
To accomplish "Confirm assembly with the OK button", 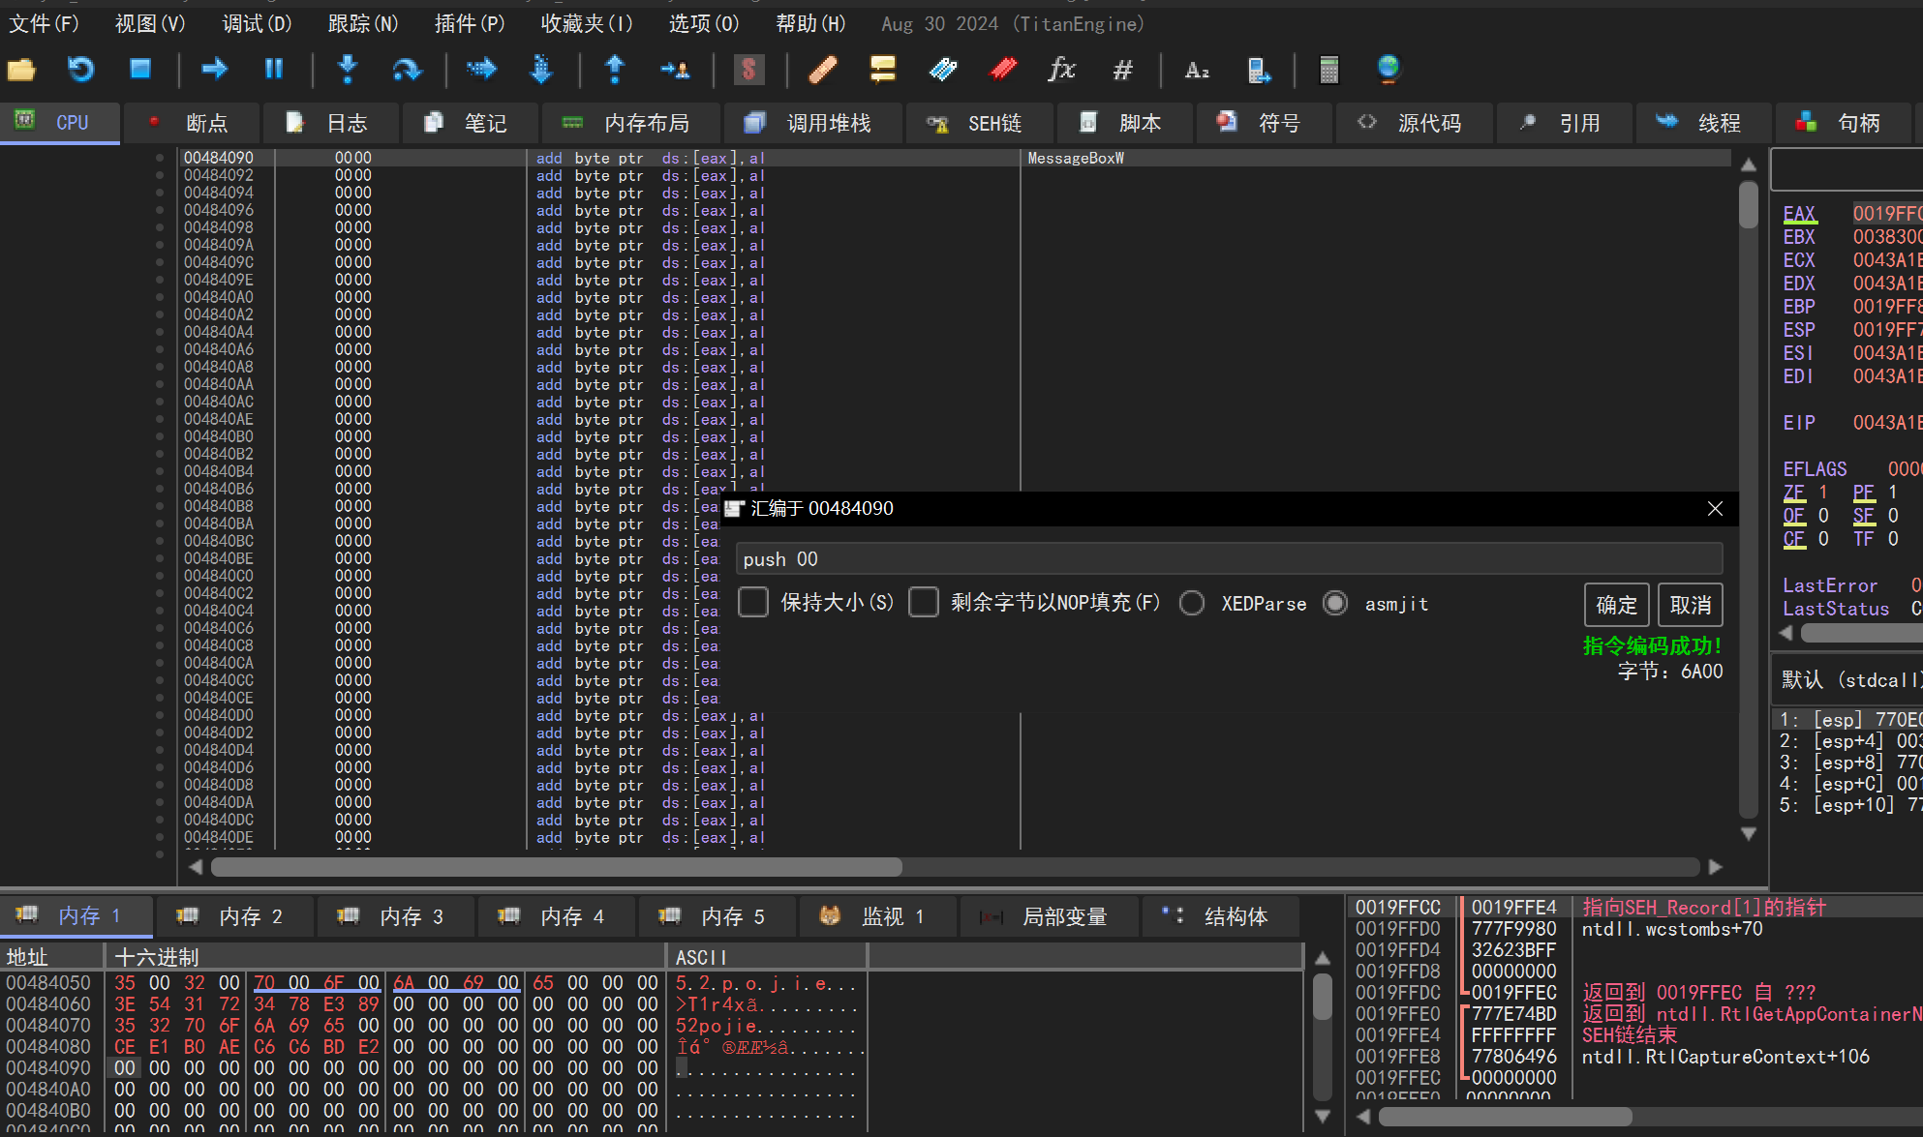I will coord(1617,605).
